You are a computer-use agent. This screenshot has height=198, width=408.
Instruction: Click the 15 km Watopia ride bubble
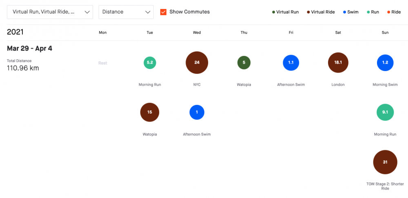(150, 112)
